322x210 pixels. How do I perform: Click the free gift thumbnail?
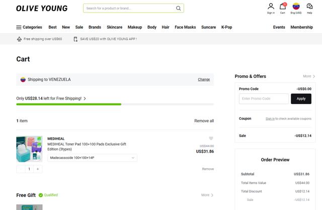[29, 207]
